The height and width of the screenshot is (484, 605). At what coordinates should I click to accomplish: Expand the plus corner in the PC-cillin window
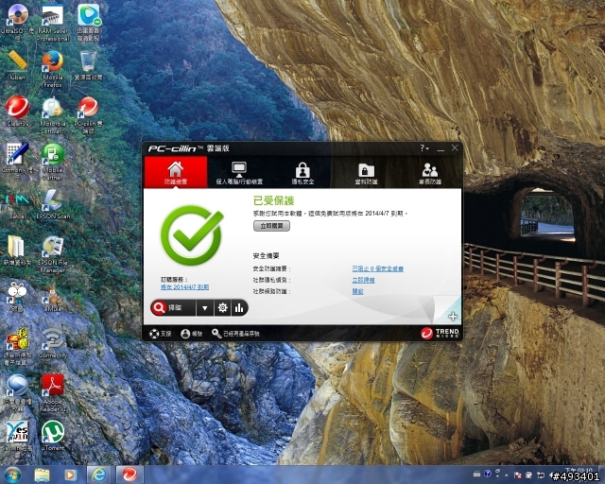[453, 317]
